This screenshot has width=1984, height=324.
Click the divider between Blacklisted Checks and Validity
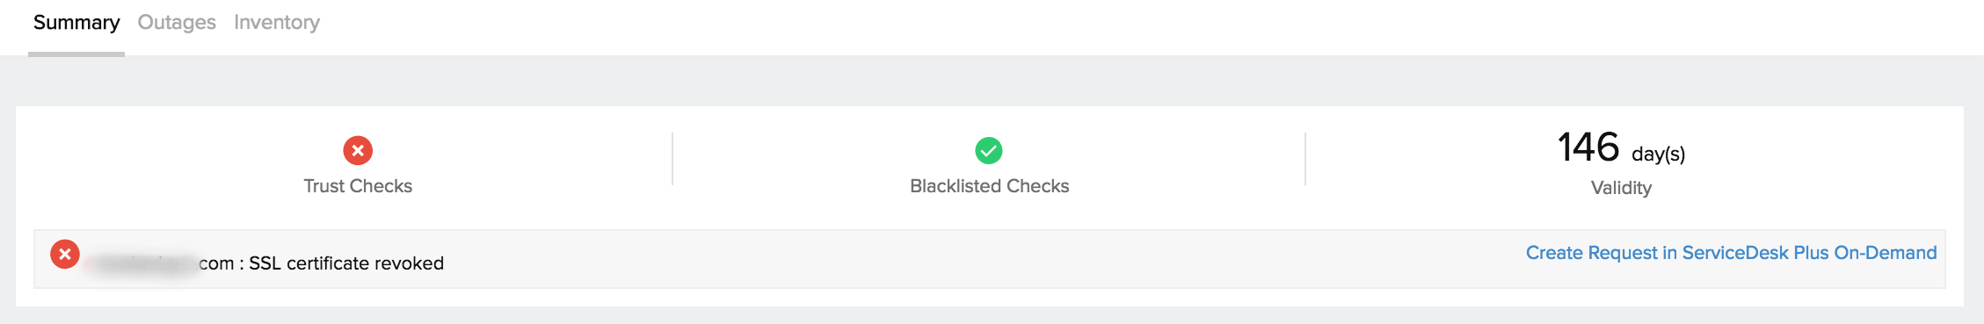(1305, 159)
